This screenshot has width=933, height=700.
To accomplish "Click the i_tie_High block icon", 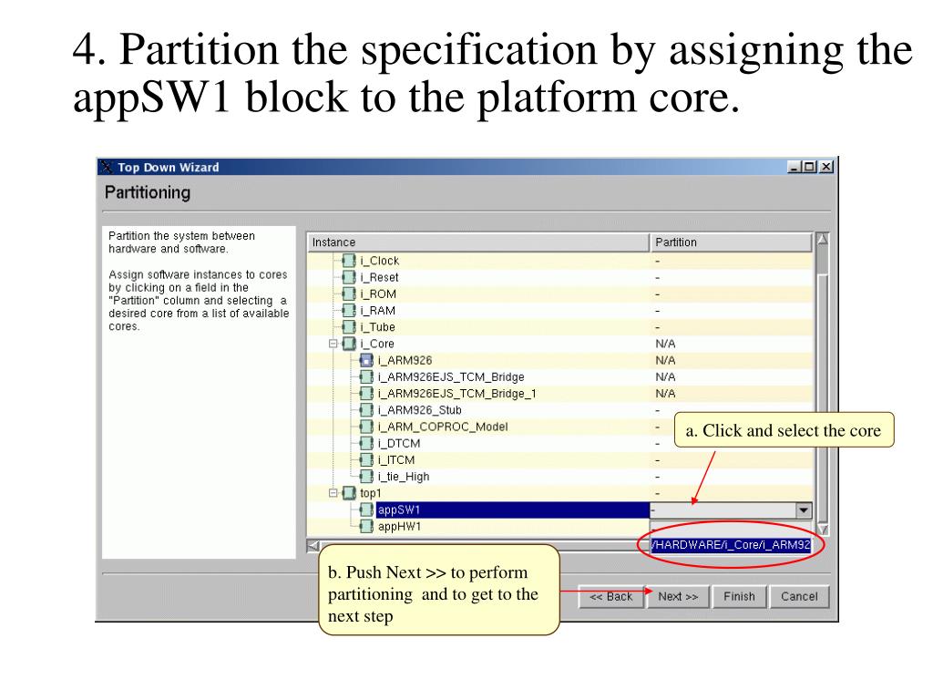I will [367, 477].
